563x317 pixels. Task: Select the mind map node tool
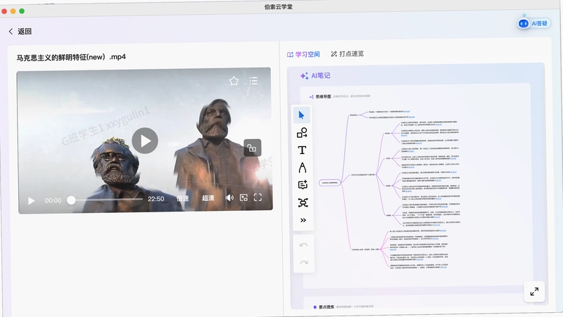303,202
